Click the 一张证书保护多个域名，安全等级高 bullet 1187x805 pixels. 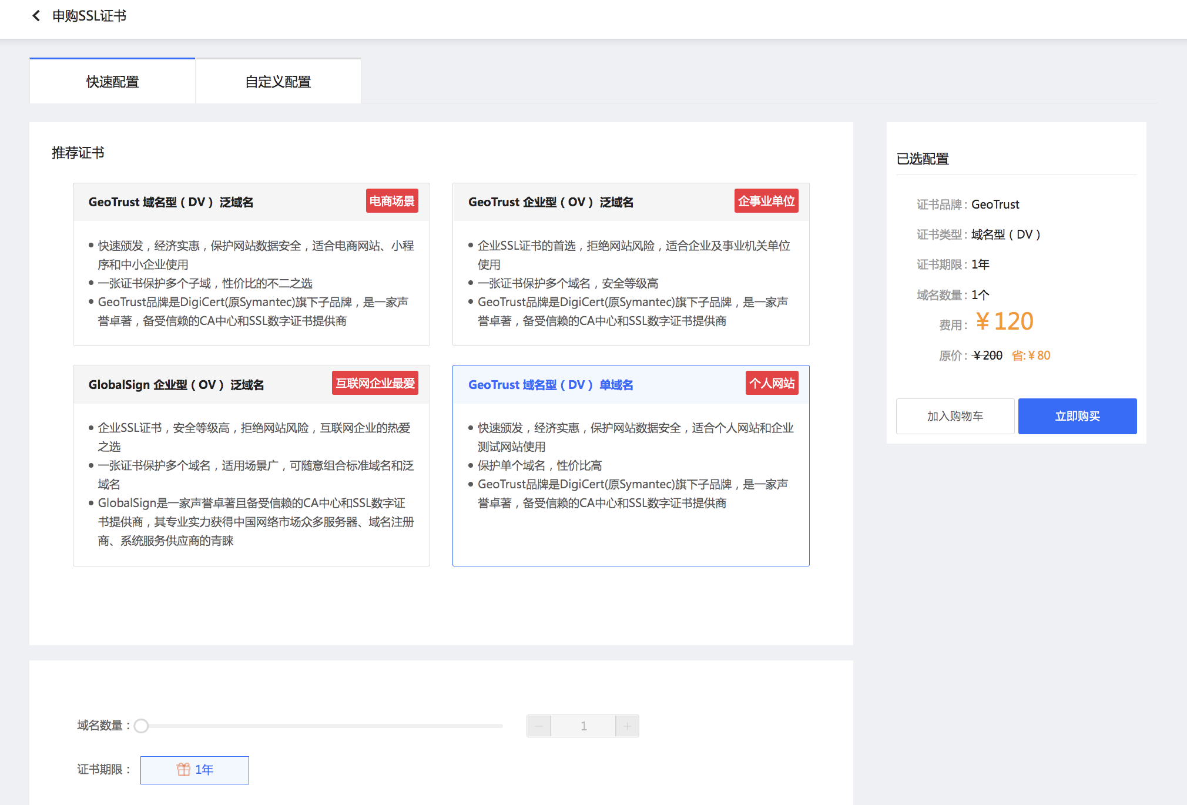point(568,283)
